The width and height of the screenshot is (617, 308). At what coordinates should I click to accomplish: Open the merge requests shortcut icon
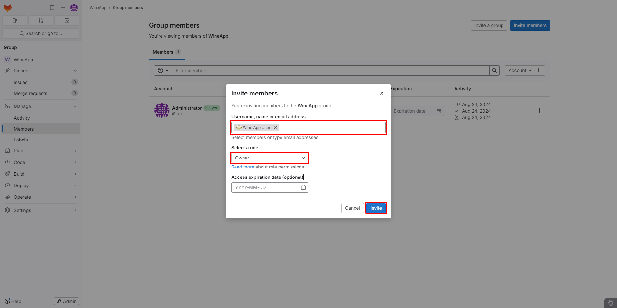[x=41, y=21]
